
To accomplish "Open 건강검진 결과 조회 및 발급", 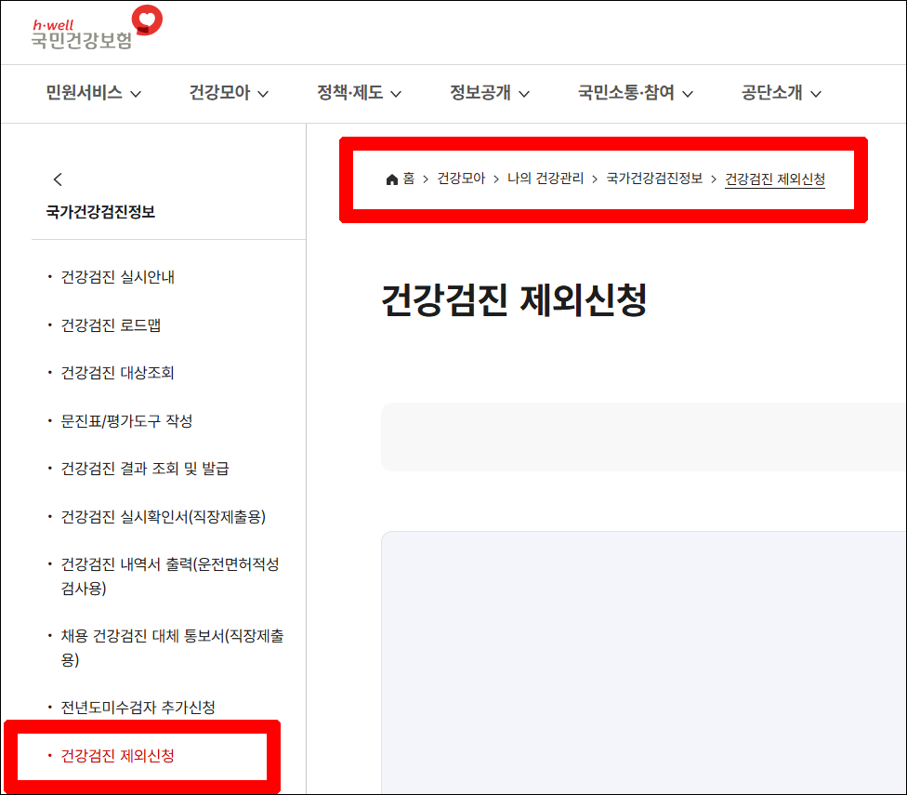I will tap(145, 469).
